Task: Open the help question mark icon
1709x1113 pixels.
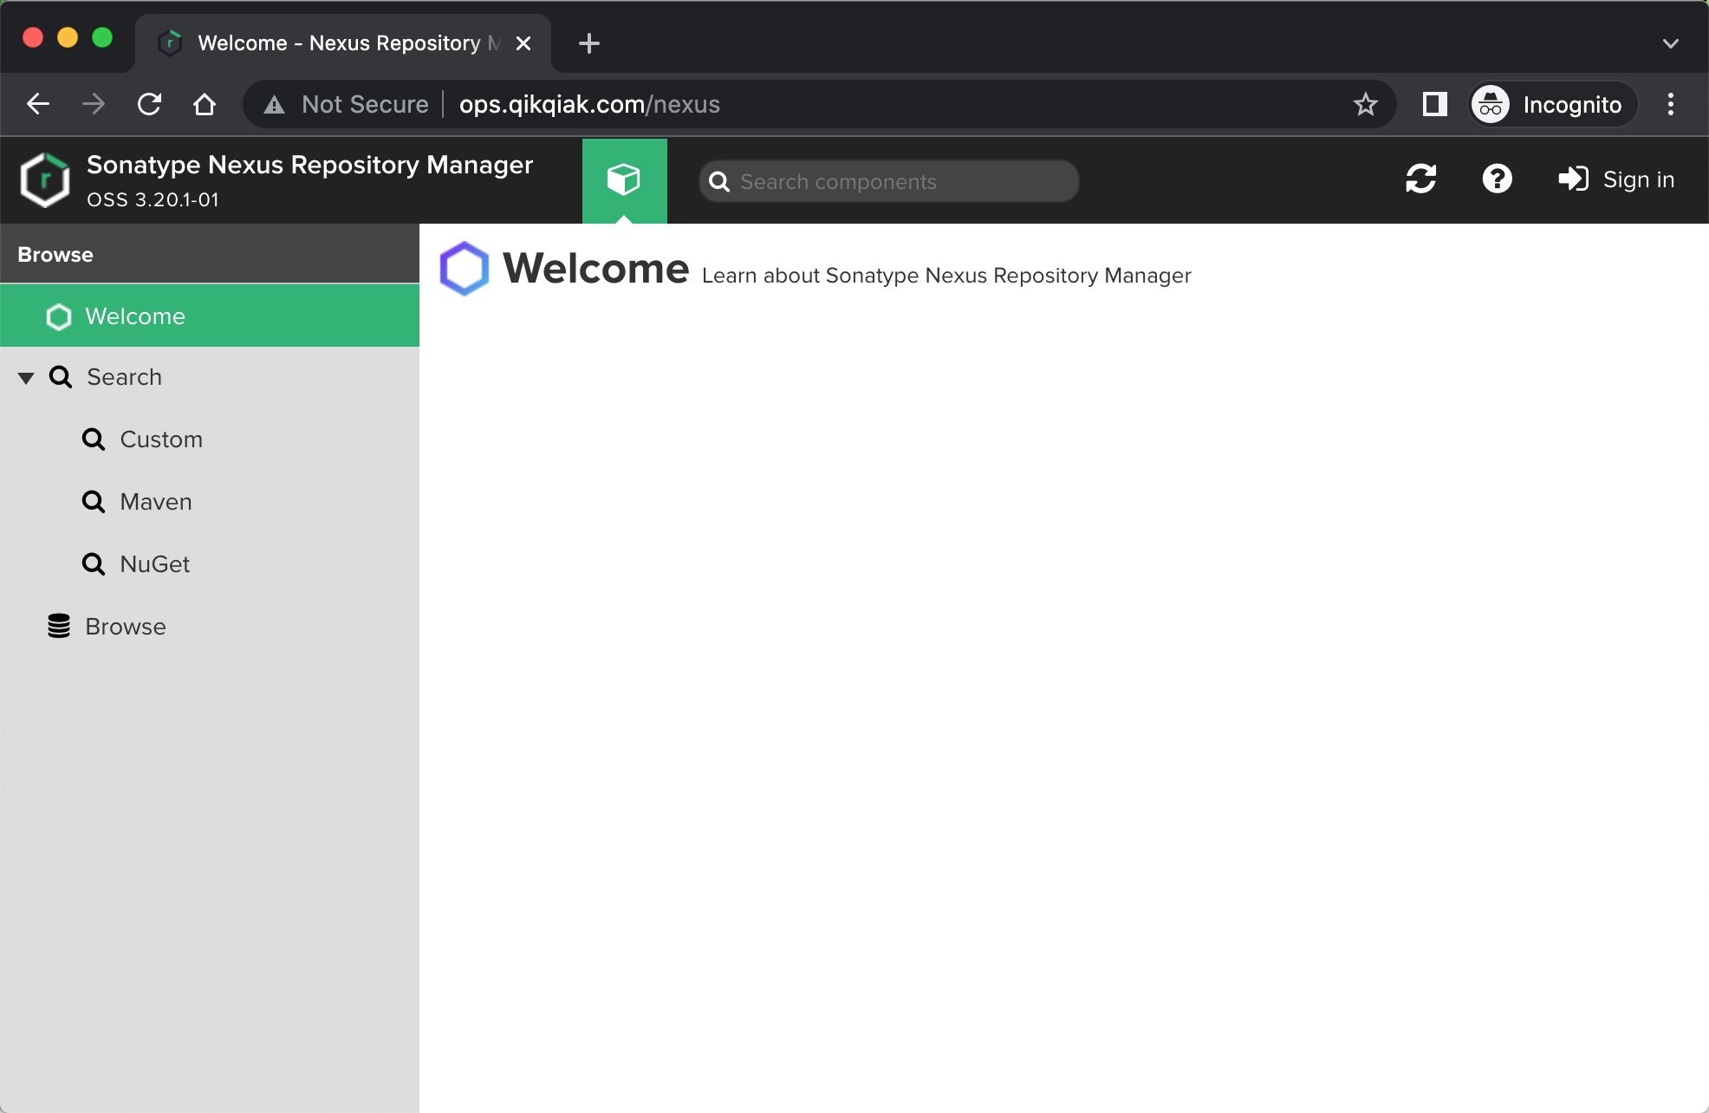Action: tap(1497, 179)
